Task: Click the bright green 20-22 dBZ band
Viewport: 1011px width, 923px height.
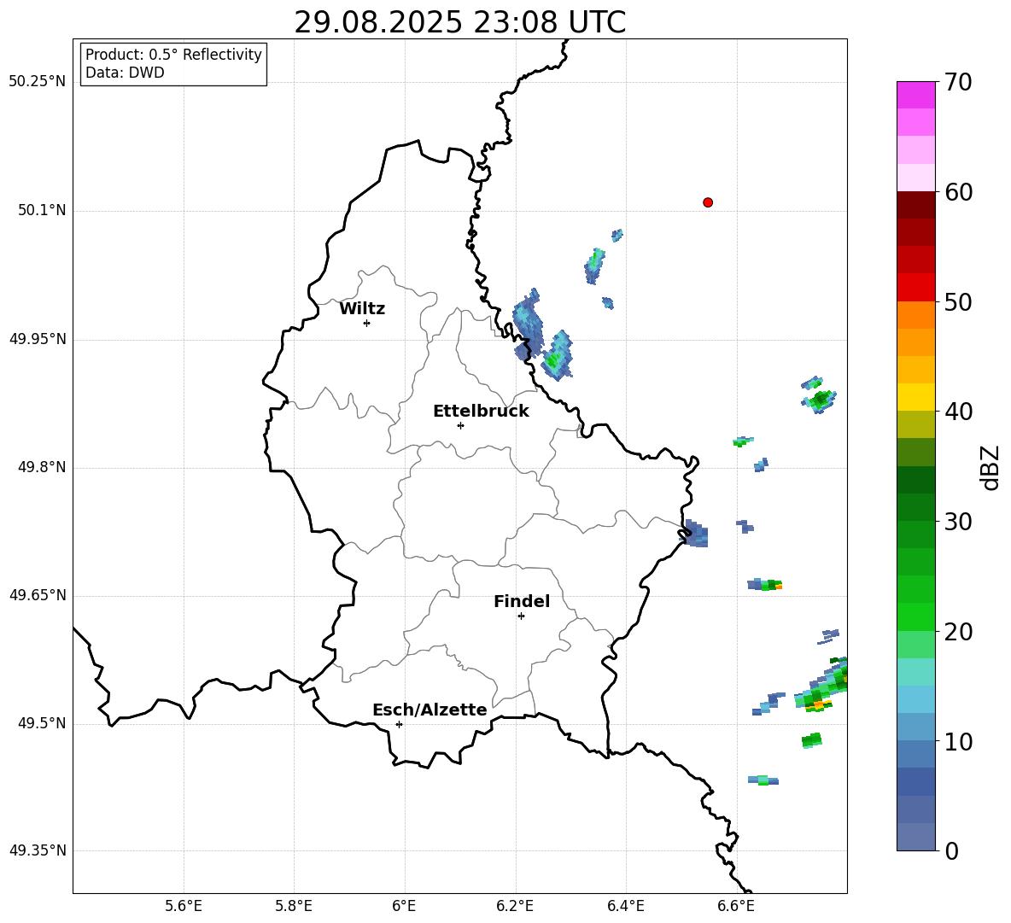Action: tap(915, 616)
